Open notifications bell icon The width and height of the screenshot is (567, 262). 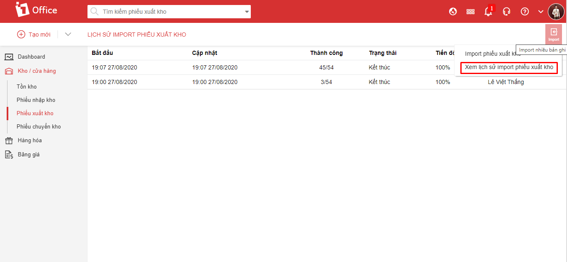488,12
